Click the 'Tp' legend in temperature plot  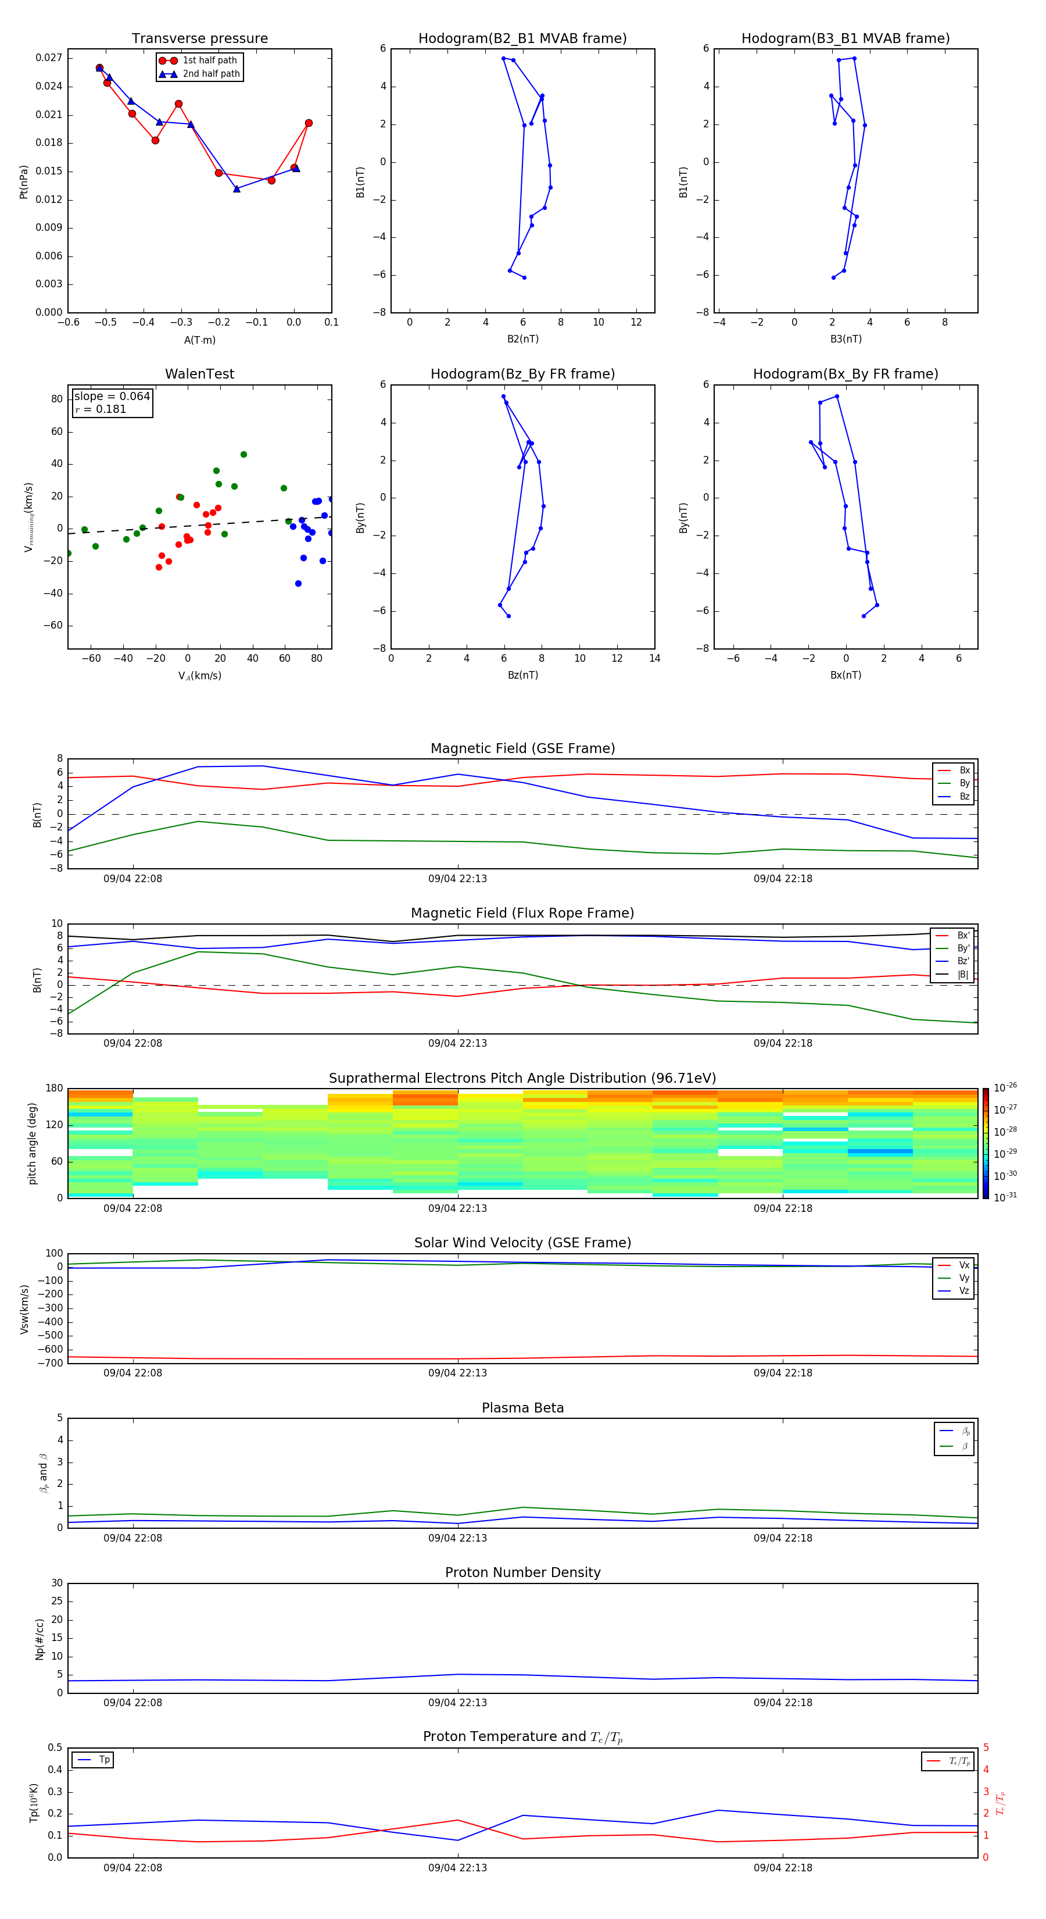93,1760
